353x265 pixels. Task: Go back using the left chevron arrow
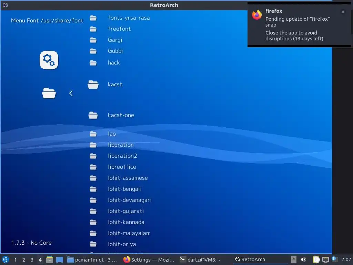pos(71,93)
